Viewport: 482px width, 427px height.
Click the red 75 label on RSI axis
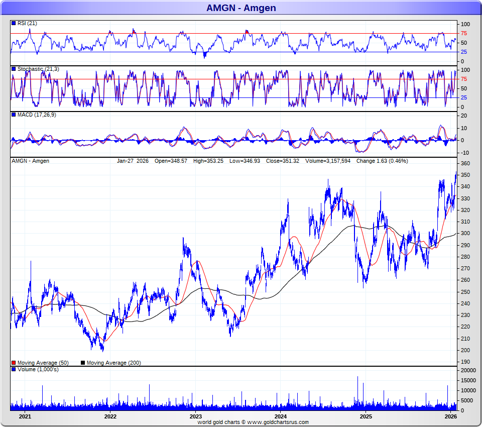464,34
